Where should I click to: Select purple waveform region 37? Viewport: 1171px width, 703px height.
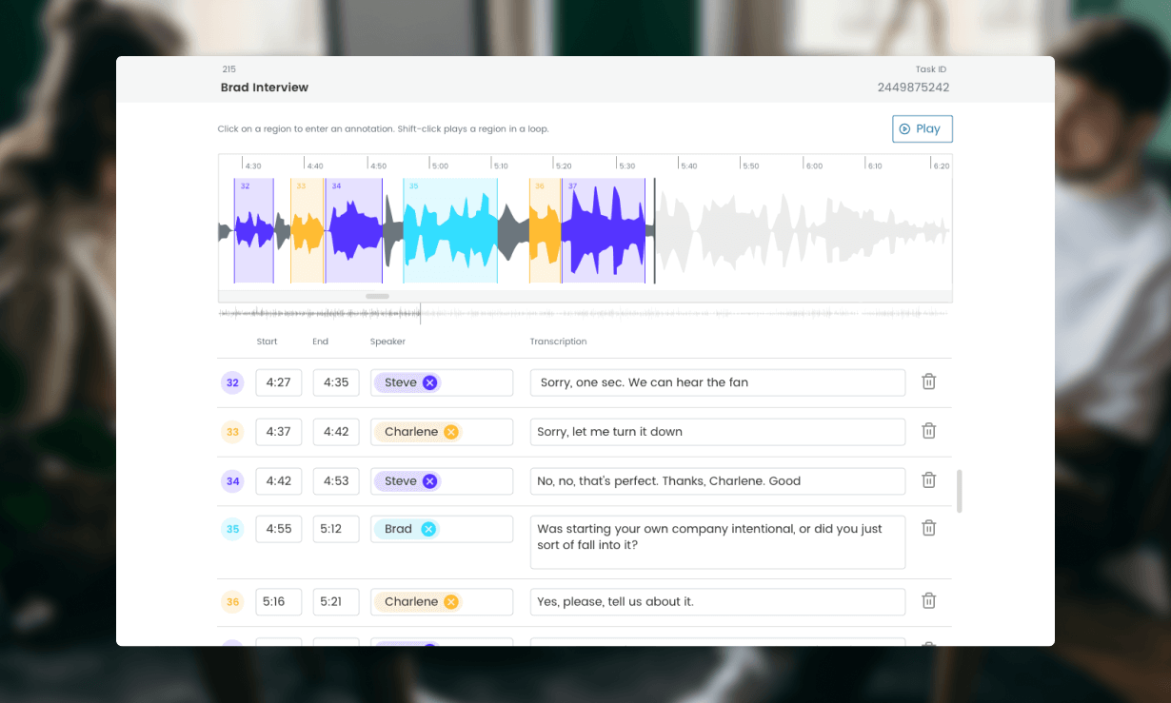tap(604, 230)
